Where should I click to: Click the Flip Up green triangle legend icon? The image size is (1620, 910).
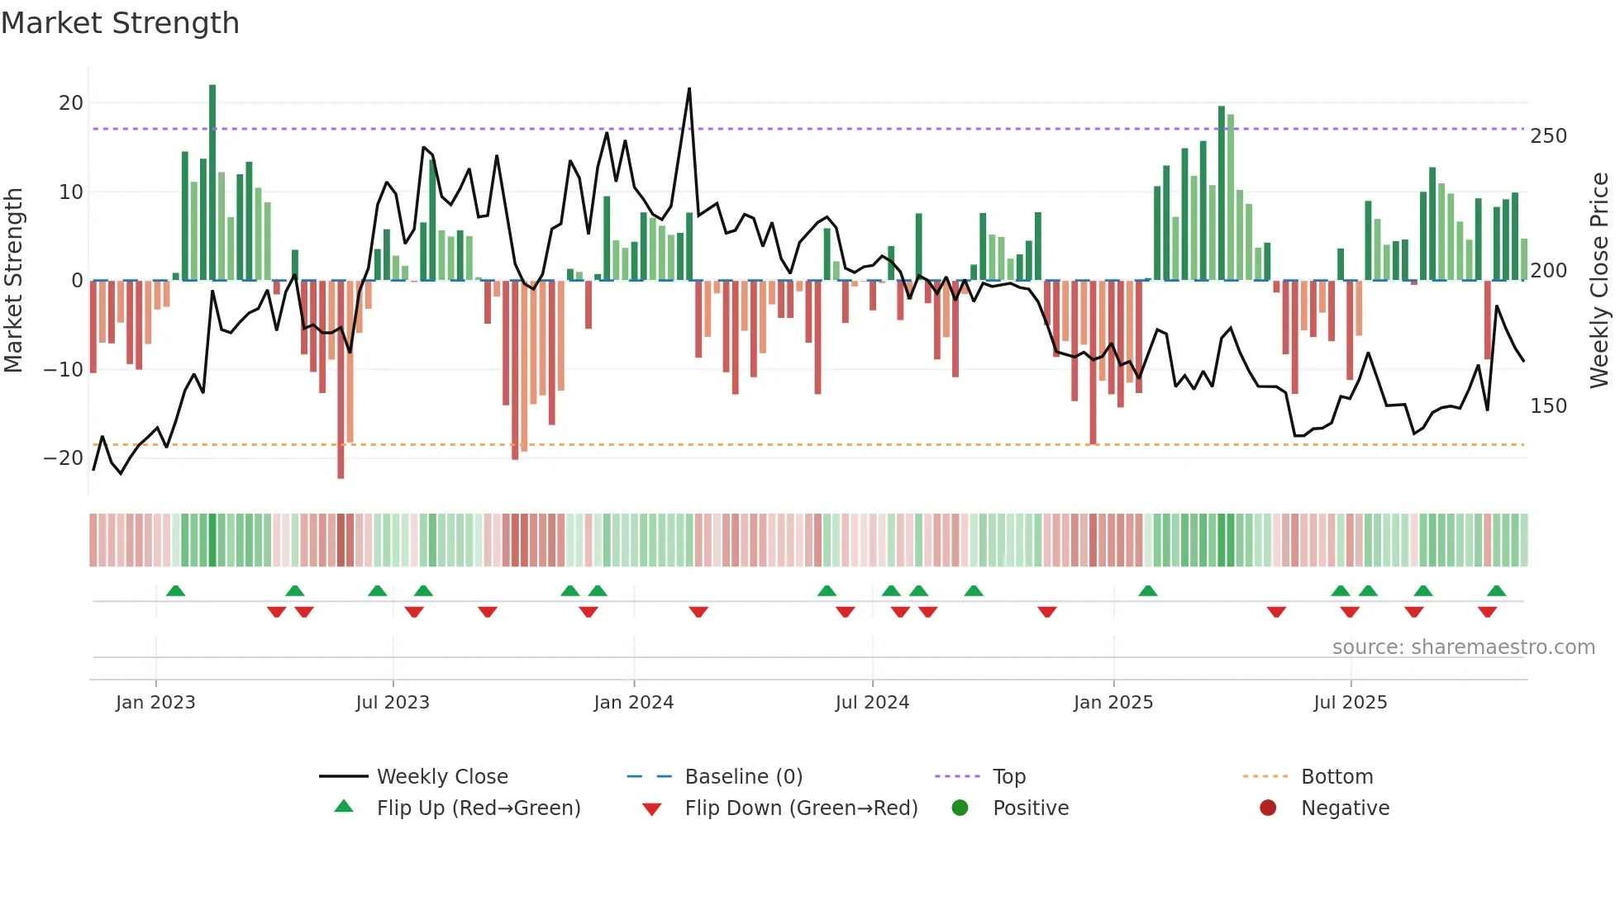344,807
